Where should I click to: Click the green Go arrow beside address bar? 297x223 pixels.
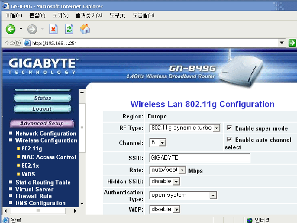click(292, 43)
